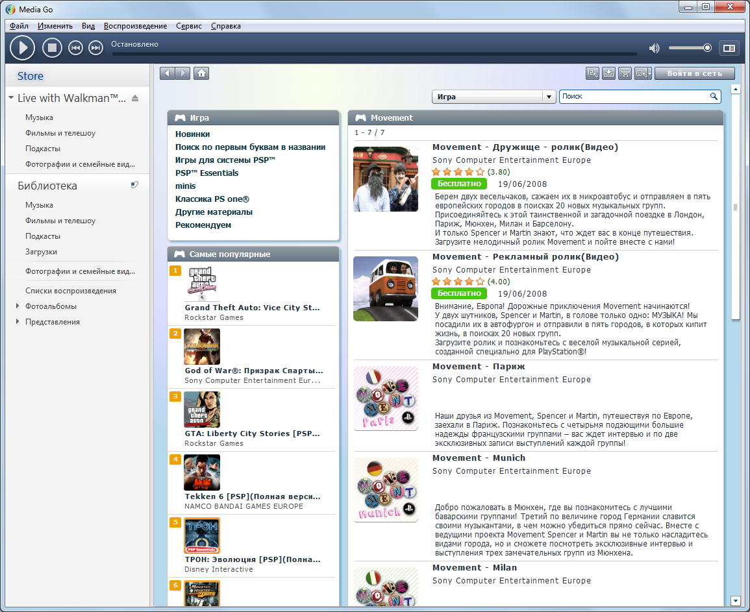
Task: Adjust the volume slider
Action: coord(690,48)
